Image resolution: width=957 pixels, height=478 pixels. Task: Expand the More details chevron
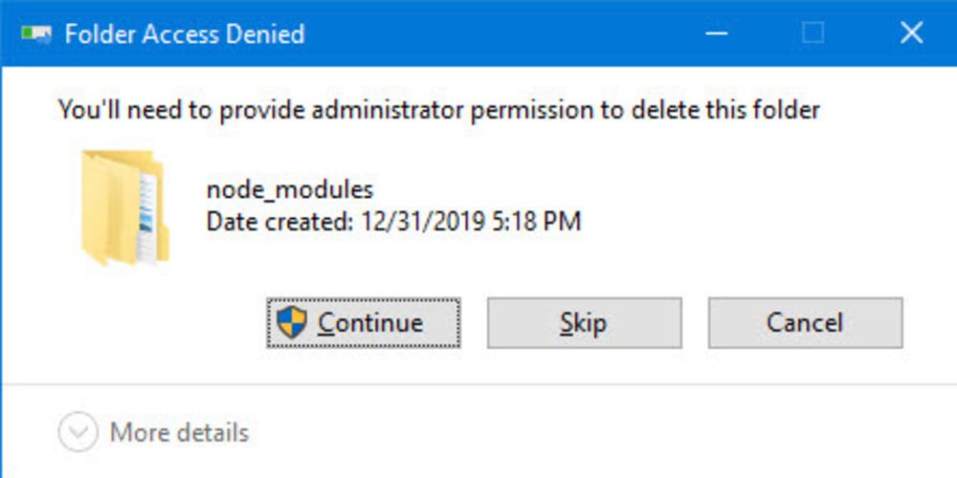[78, 432]
